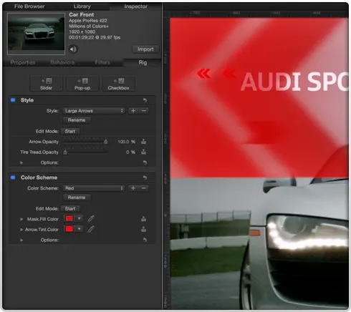
Task: Select the Rig tab
Action: [x=143, y=62]
